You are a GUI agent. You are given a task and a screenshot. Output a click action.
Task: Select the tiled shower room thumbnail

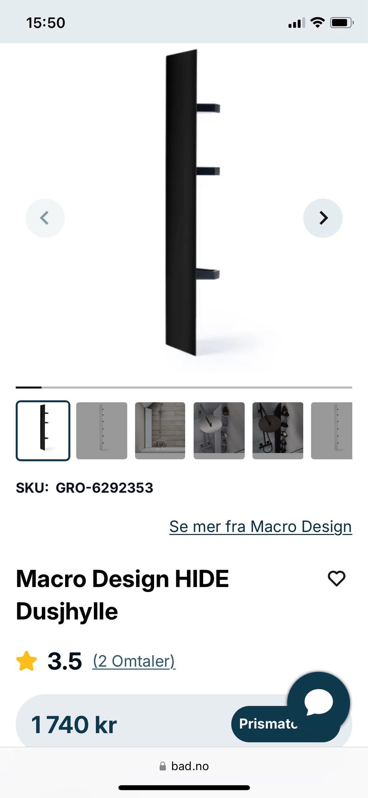[x=160, y=431]
